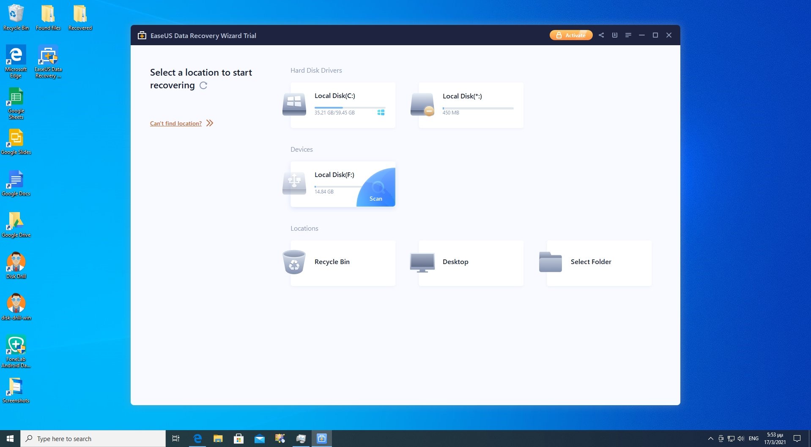Open the Windows Start menu
The image size is (811, 447).
click(10, 439)
